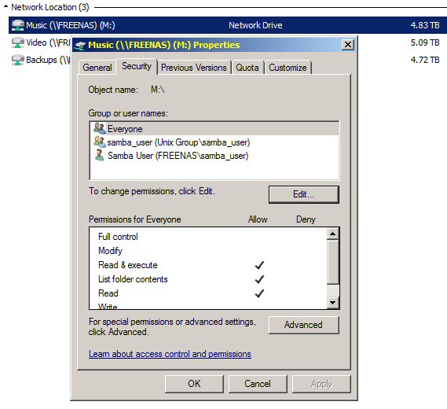Select the Security tab
447x409 pixels.
click(137, 66)
